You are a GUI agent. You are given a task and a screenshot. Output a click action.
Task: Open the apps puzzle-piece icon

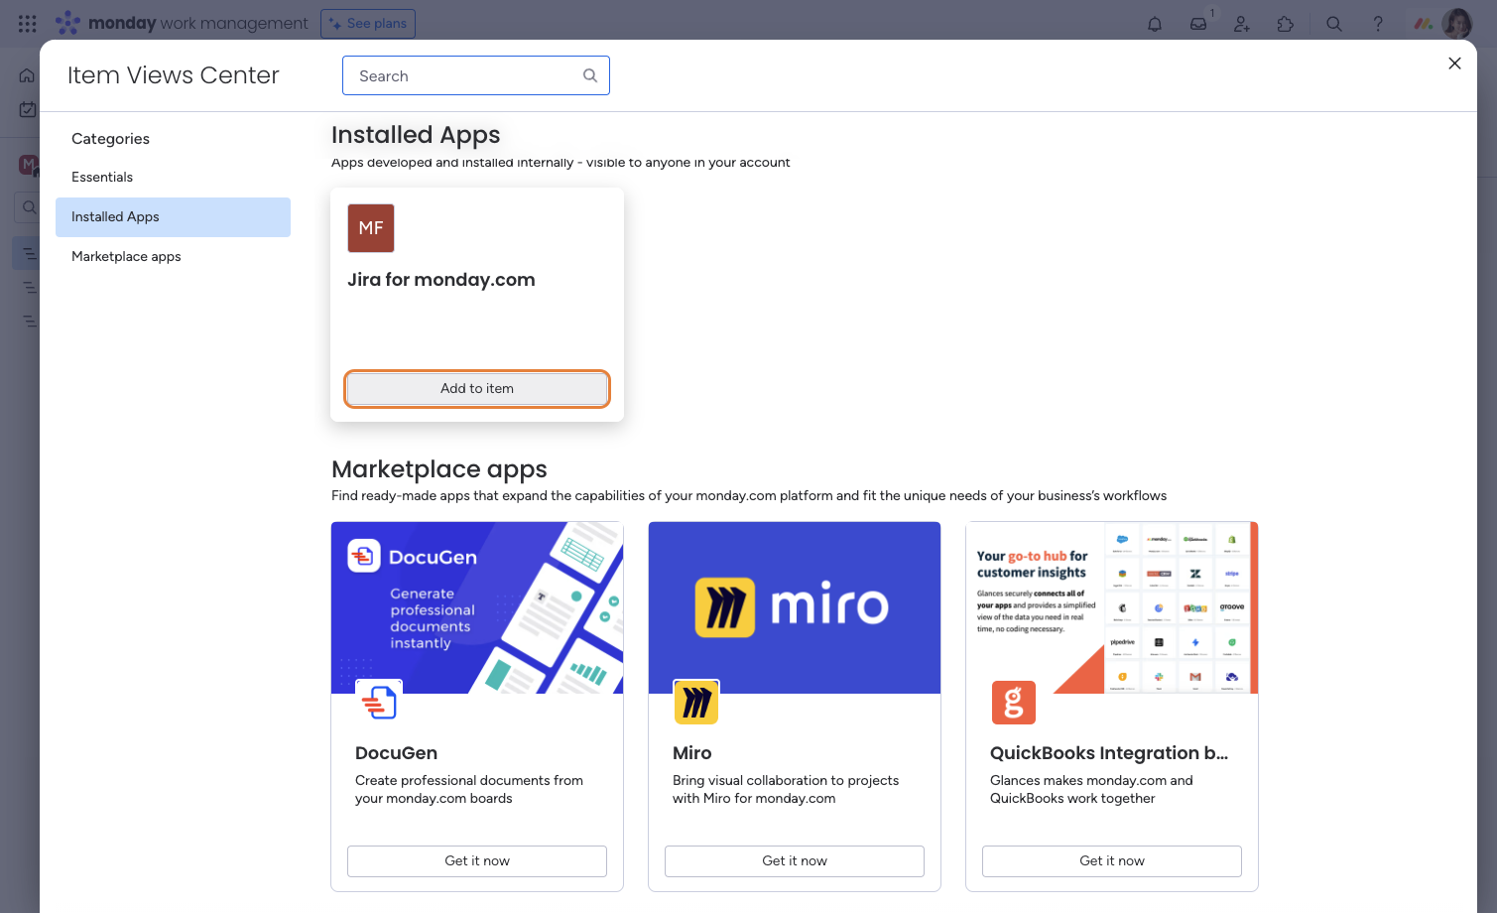(x=1286, y=24)
